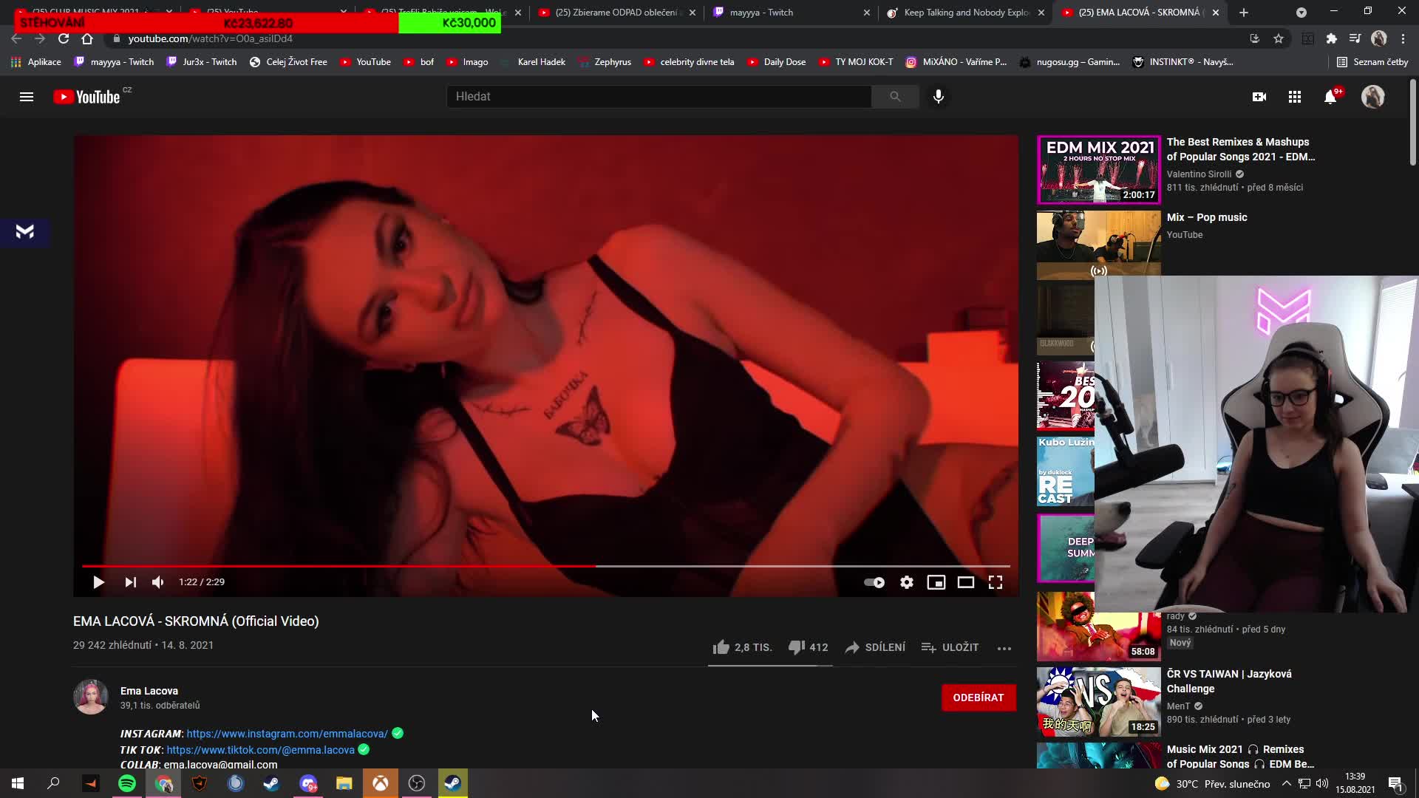Open a new browser tab
1419x798 pixels.
pyautogui.click(x=1244, y=13)
